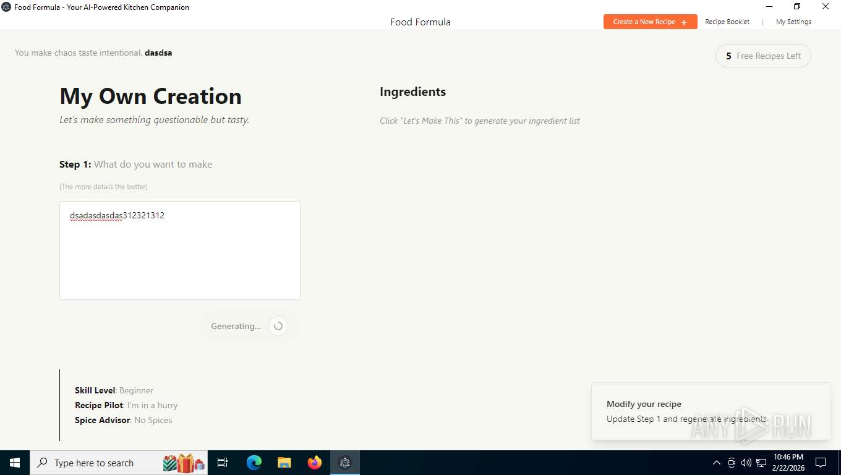This screenshot has height=475, width=841.
Task: Click the taskbar search box
Action: pos(119,463)
